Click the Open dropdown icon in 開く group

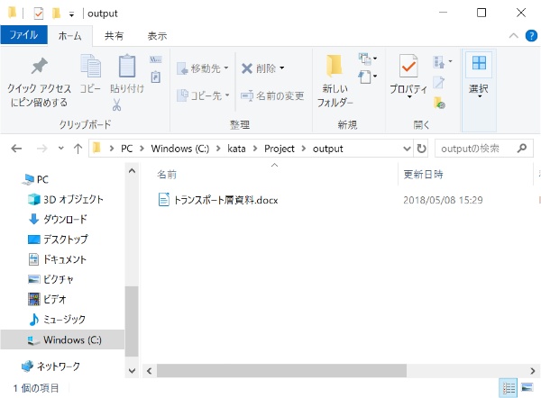443,62
